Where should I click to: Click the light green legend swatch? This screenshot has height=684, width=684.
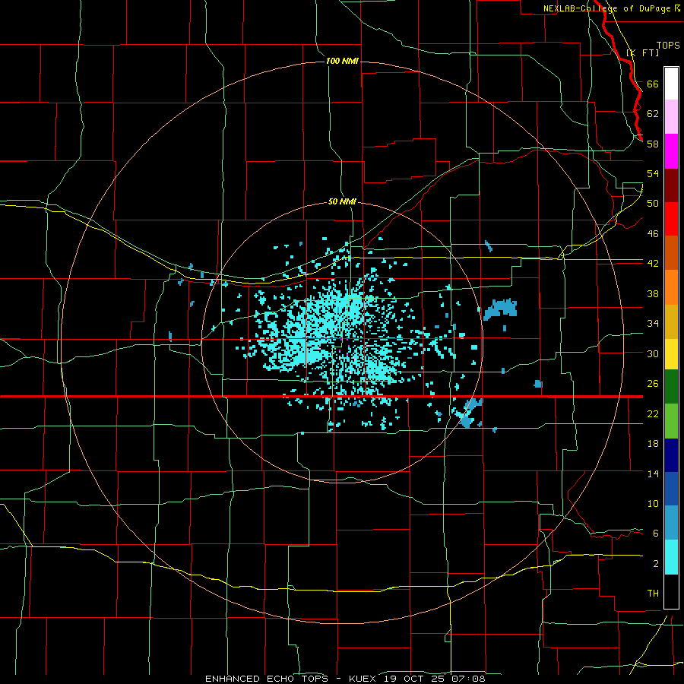click(x=671, y=421)
